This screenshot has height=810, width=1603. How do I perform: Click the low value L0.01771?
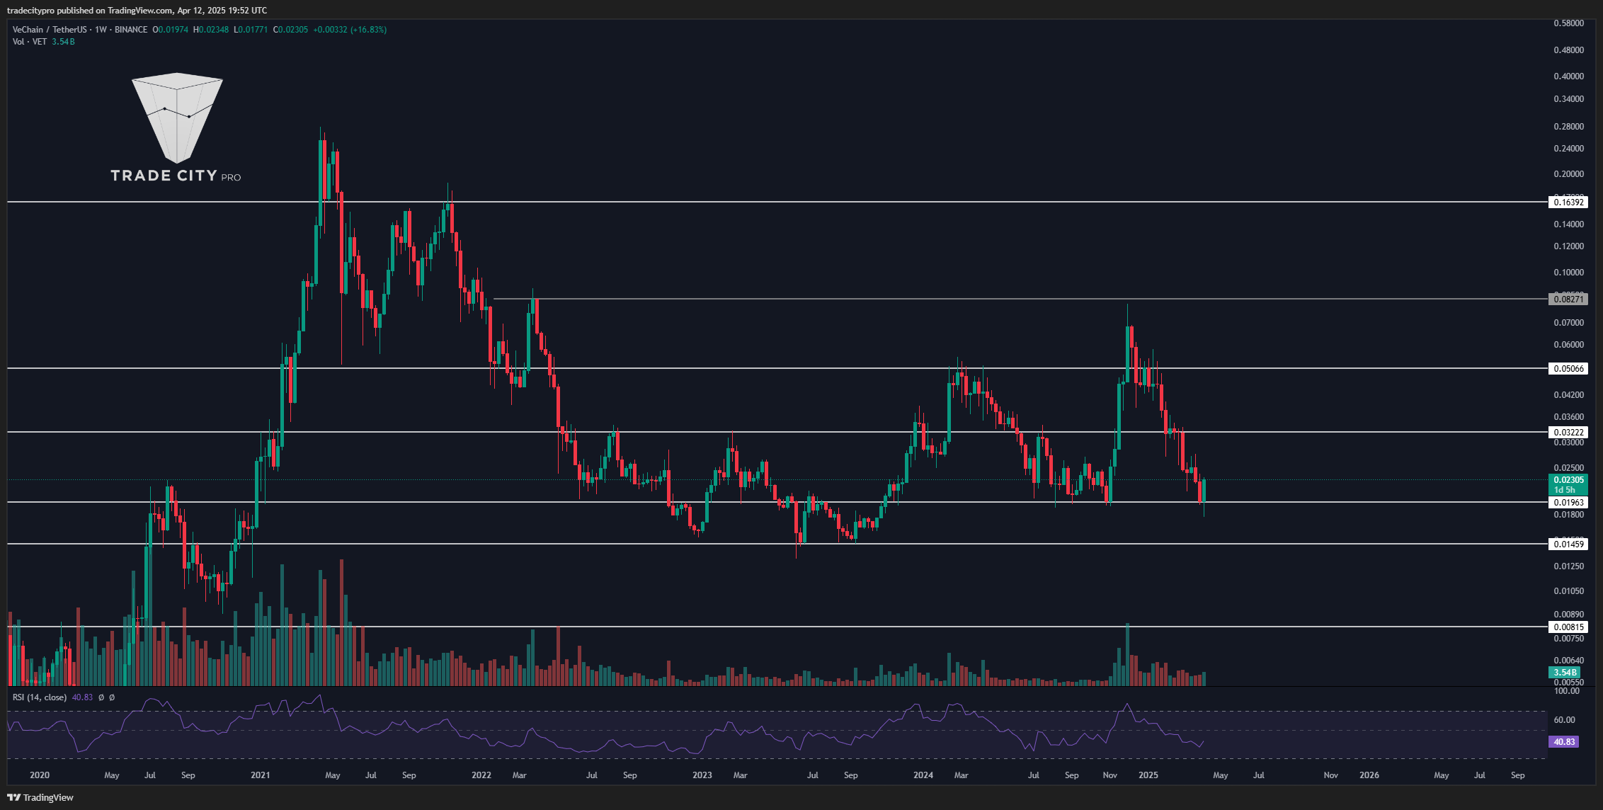[251, 30]
